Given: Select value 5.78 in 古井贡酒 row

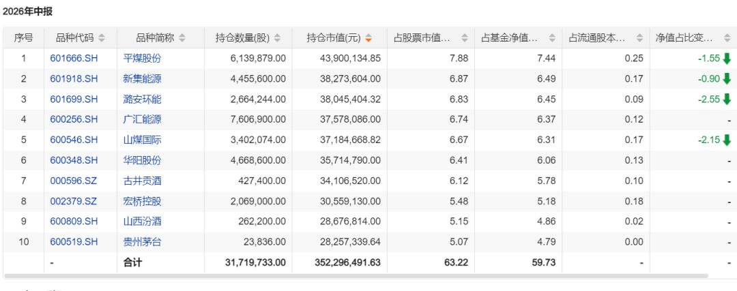Looking at the screenshot, I should tap(547, 181).
